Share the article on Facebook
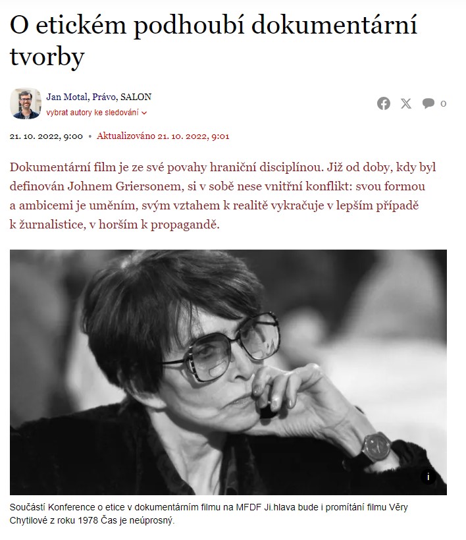Screen dimensions: 466x540 (384, 103)
